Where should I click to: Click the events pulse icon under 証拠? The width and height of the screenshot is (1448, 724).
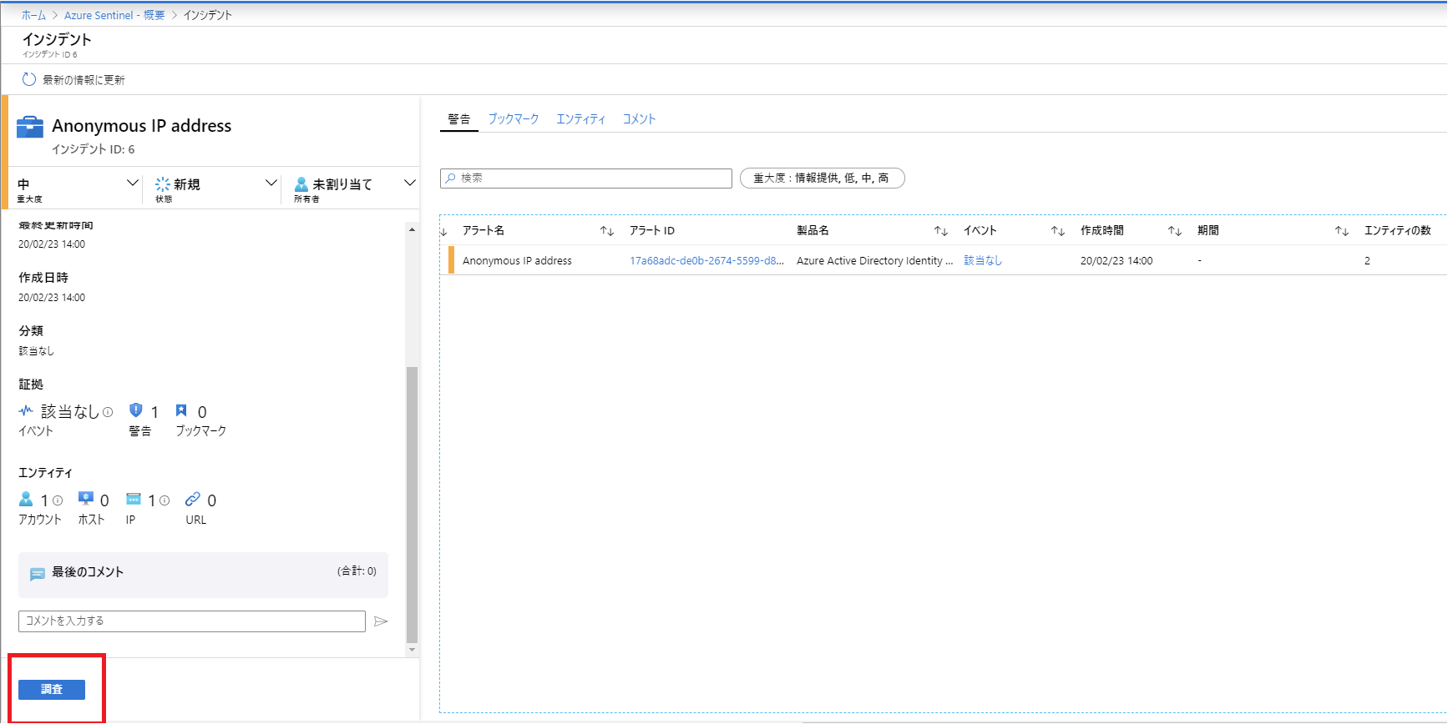pos(26,410)
